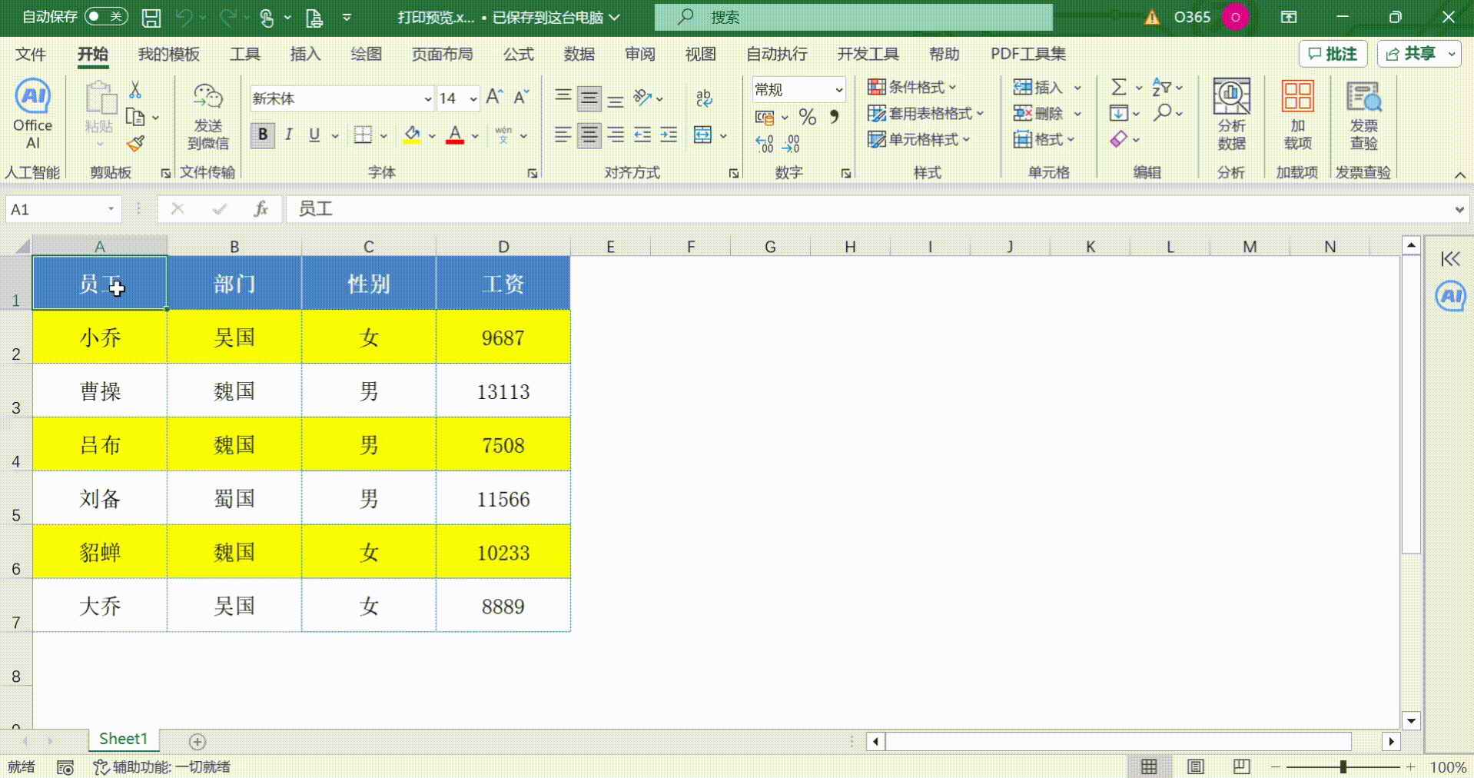Decrease indent in alignment group
This screenshot has width=1474, height=778.
642,135
